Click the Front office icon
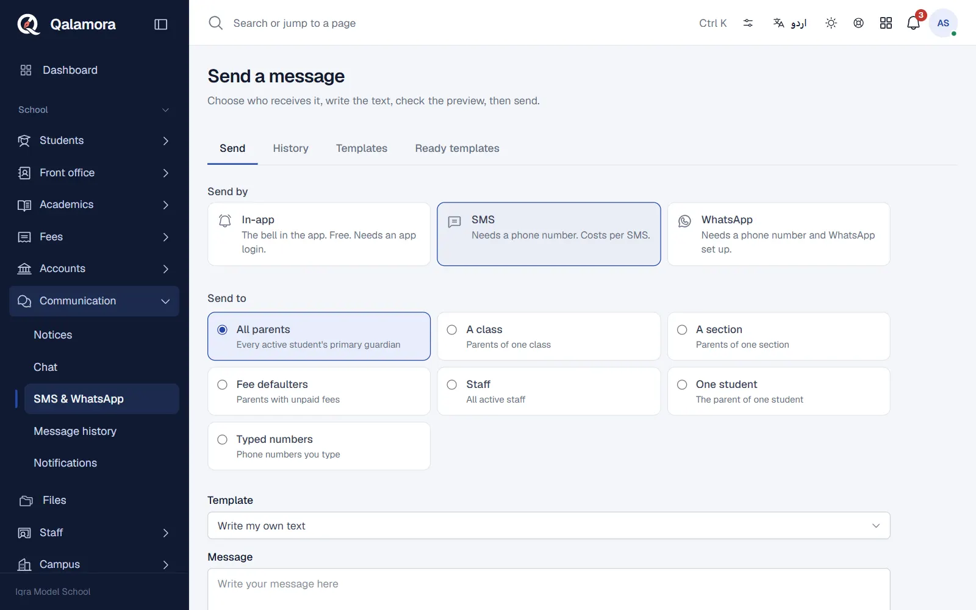 (x=24, y=173)
